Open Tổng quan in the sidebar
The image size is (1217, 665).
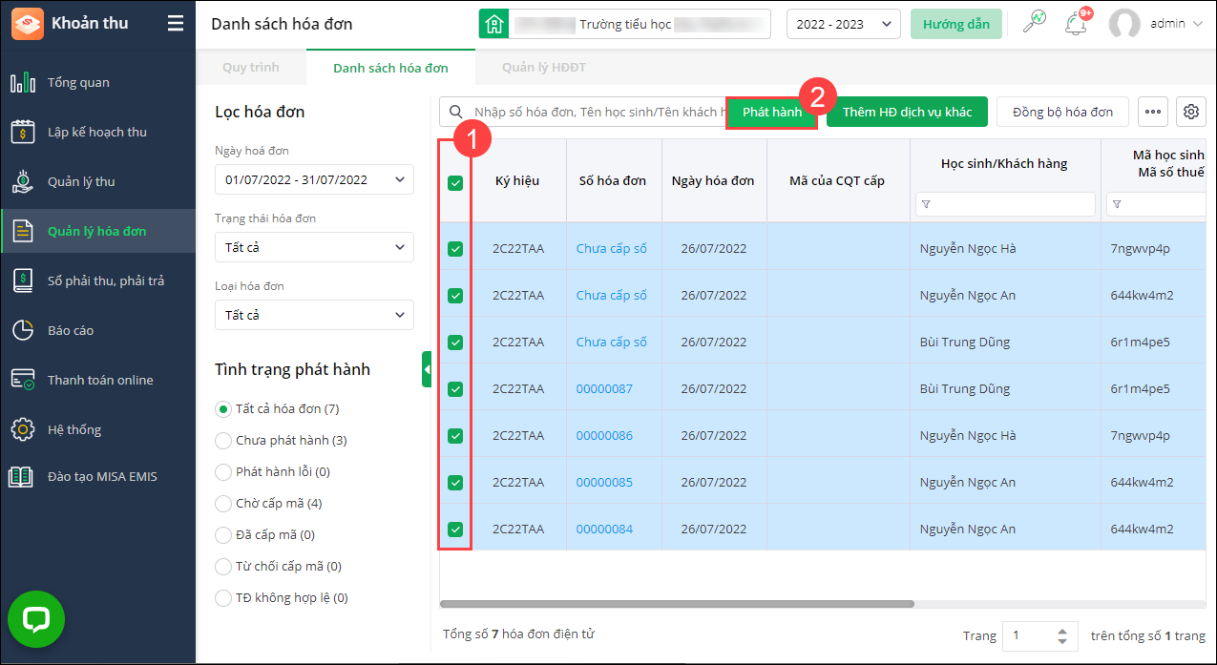pyautogui.click(x=78, y=83)
